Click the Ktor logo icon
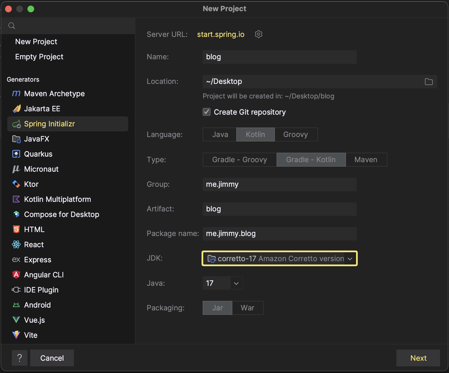 coord(16,184)
